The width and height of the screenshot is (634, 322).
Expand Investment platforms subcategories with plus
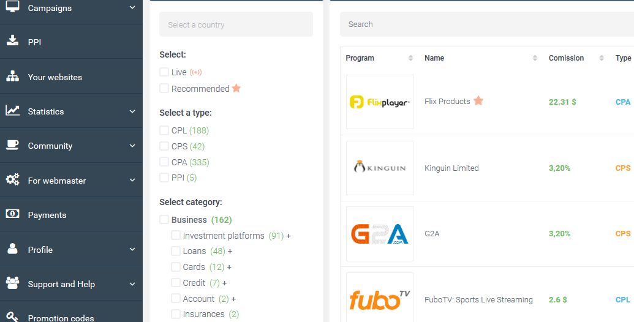point(289,236)
